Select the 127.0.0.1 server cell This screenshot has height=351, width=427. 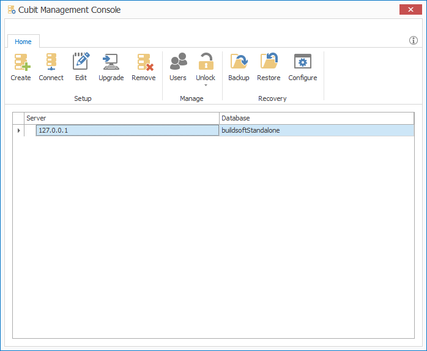coord(127,130)
